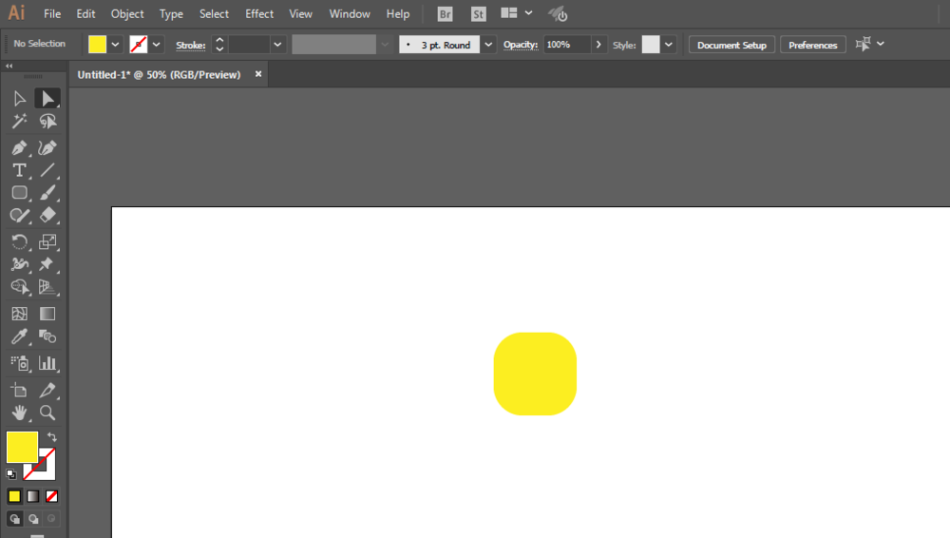Select the Line Segment tool
Screen dimensions: 950x538
[47, 170]
